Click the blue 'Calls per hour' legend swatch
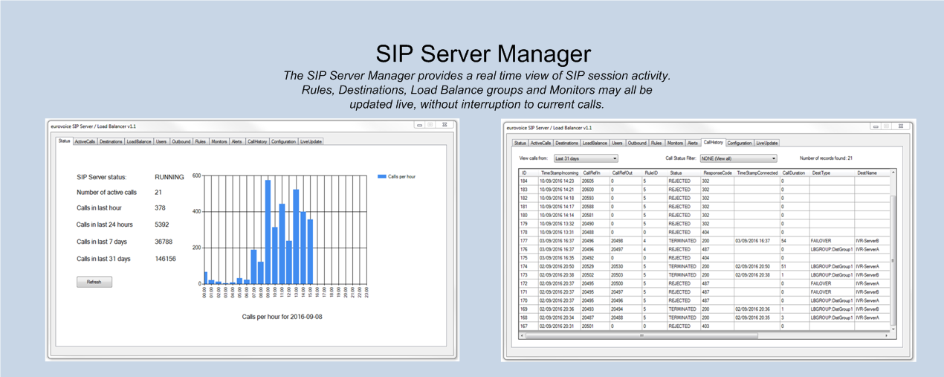Image resolution: width=944 pixels, height=377 pixels. tap(382, 177)
